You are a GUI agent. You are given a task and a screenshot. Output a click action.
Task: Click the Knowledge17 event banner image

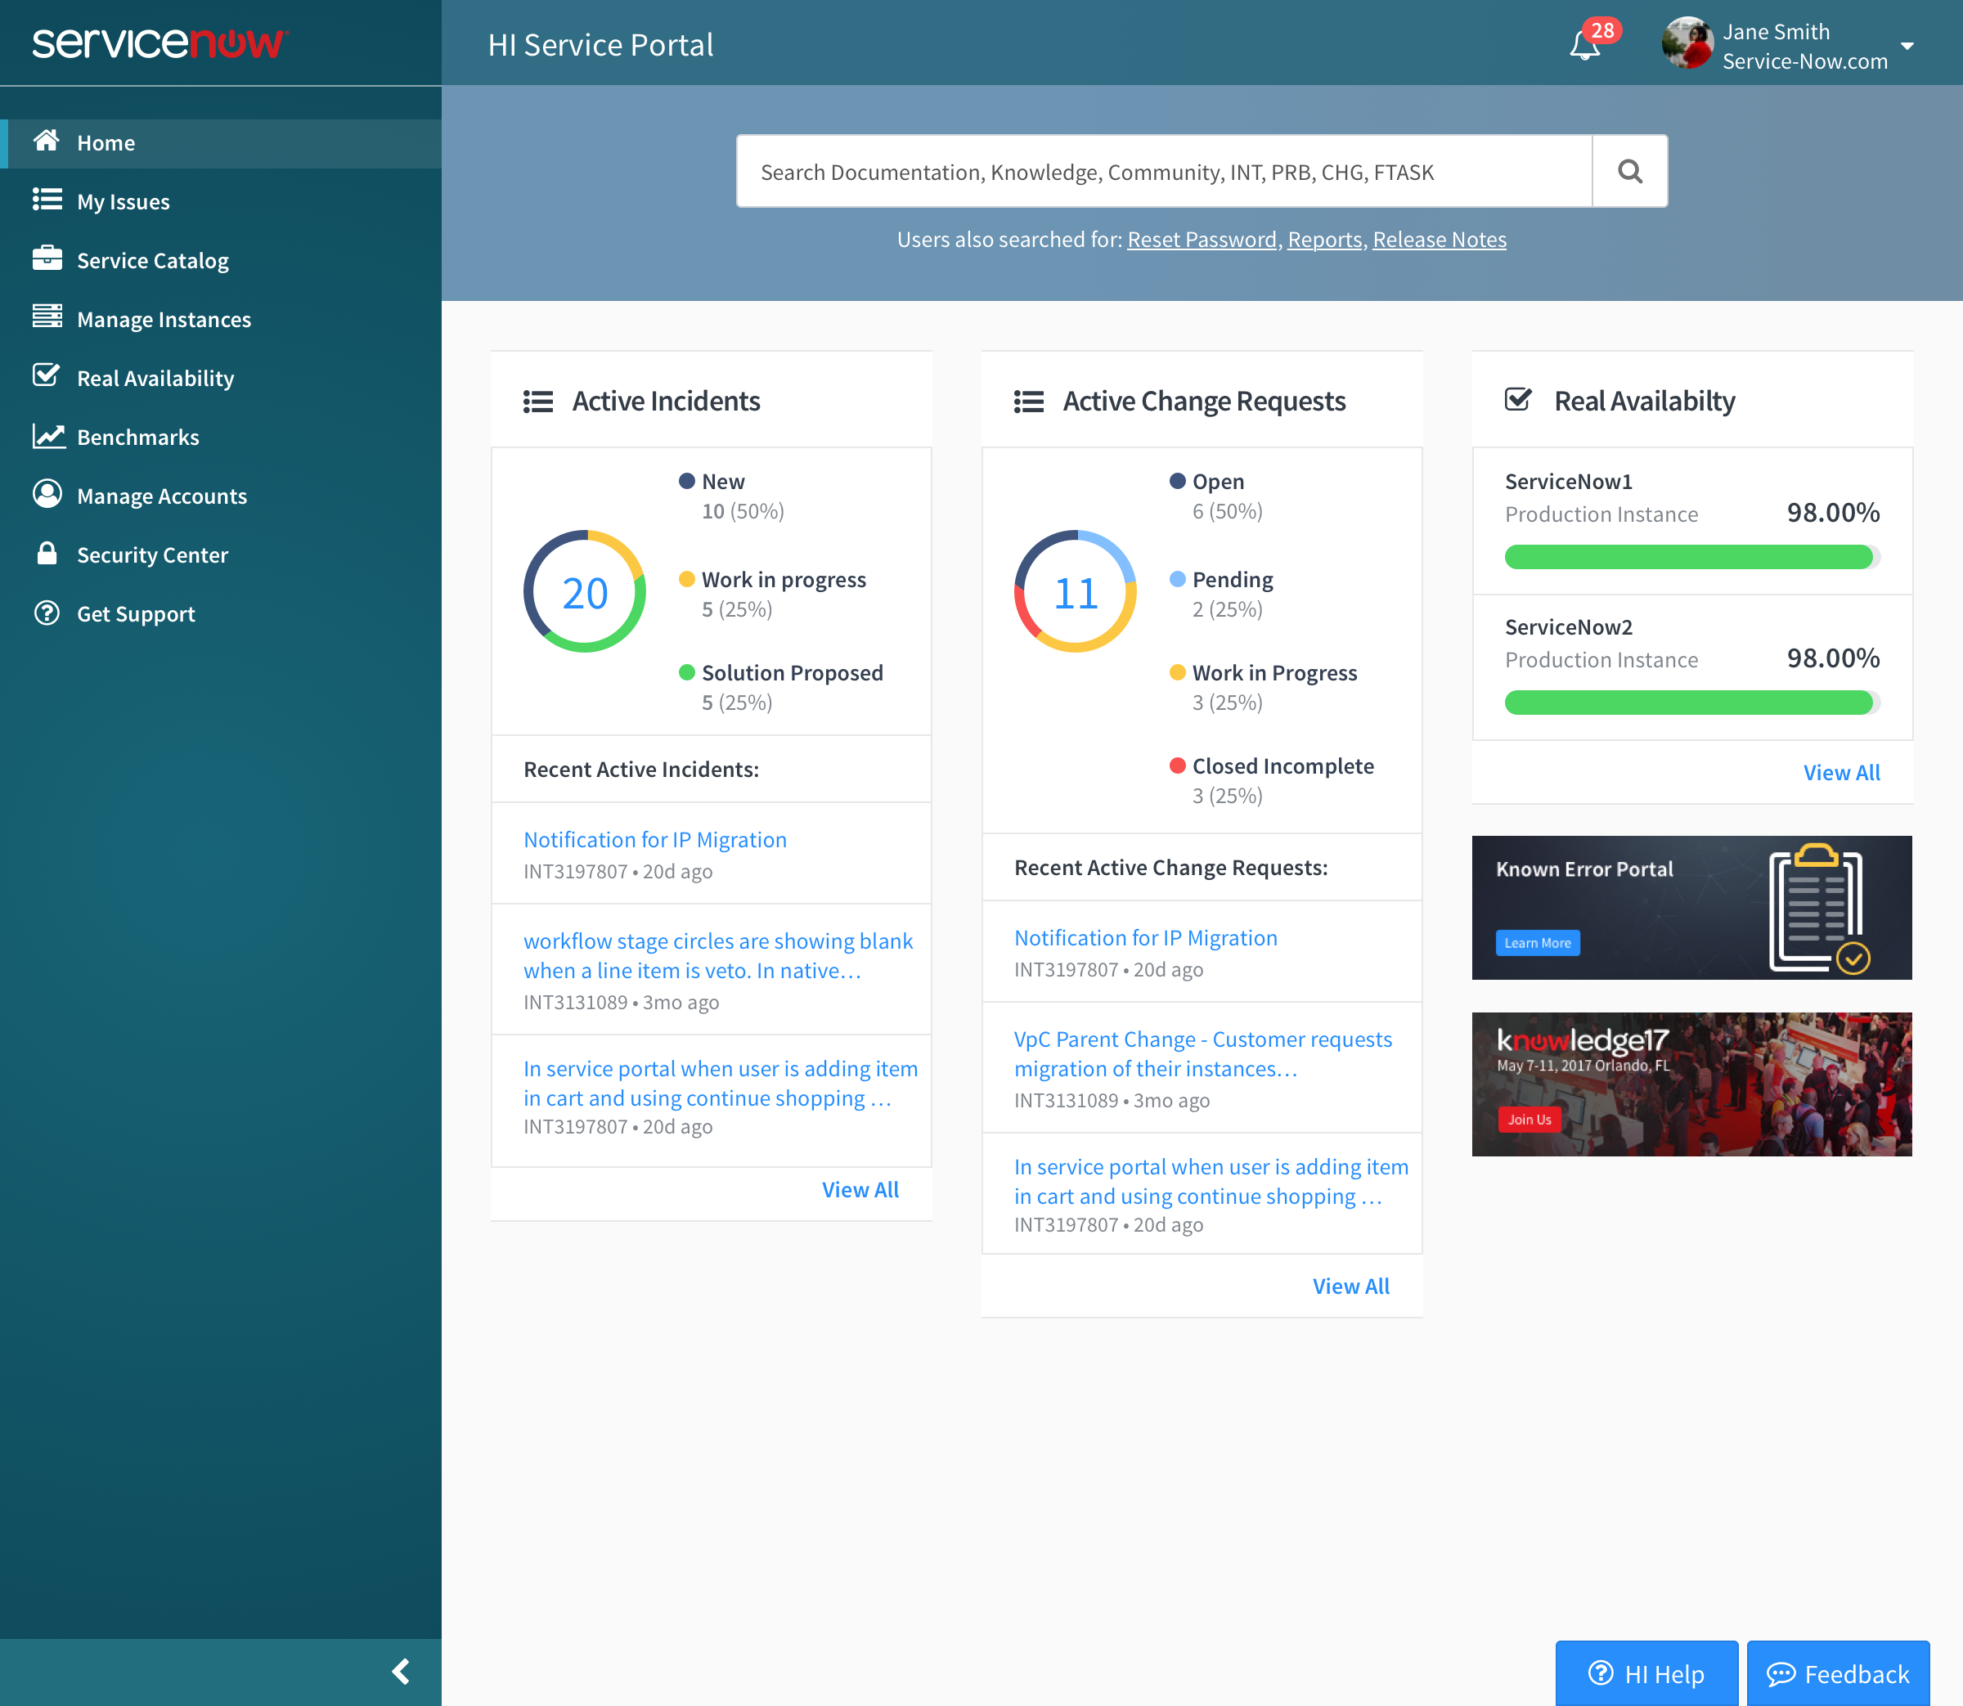[1691, 1084]
